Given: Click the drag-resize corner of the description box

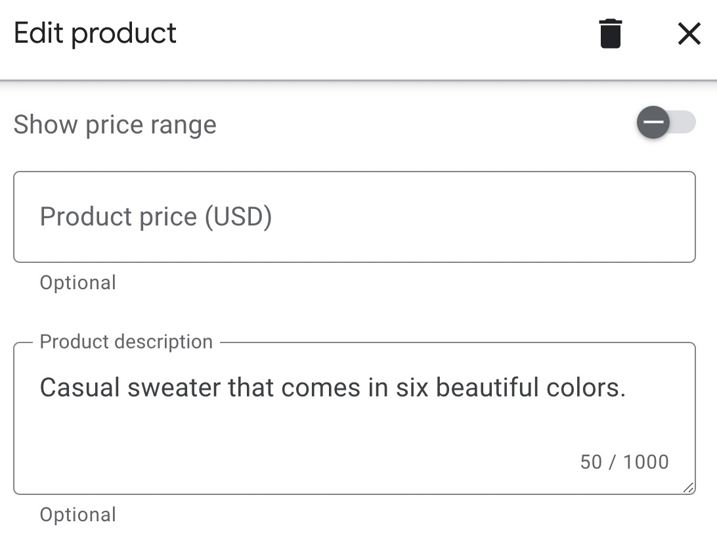Looking at the screenshot, I should 688,488.
